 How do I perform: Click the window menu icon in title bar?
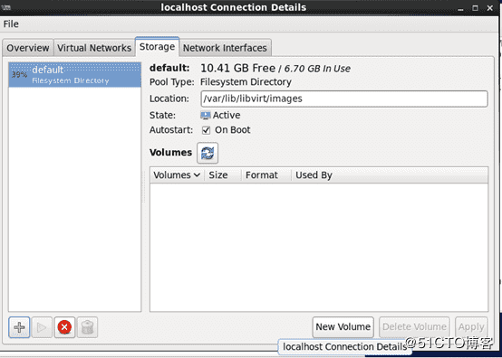click(6, 7)
